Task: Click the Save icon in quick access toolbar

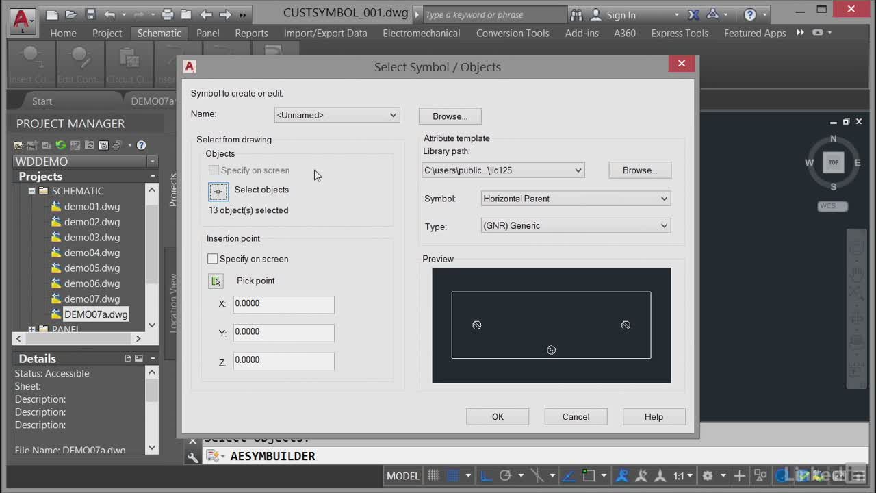Action: click(x=90, y=14)
